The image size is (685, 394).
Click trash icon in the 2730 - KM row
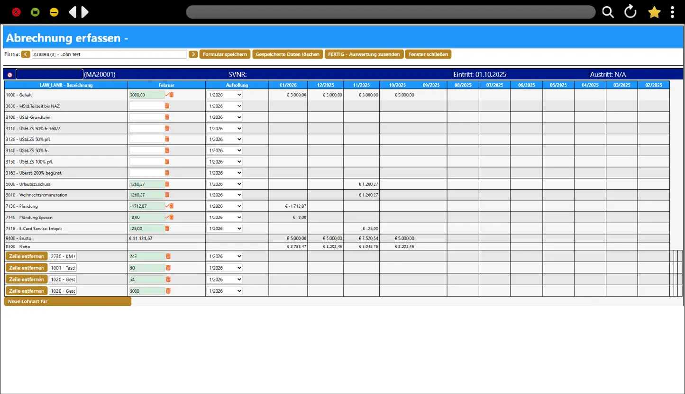click(168, 256)
